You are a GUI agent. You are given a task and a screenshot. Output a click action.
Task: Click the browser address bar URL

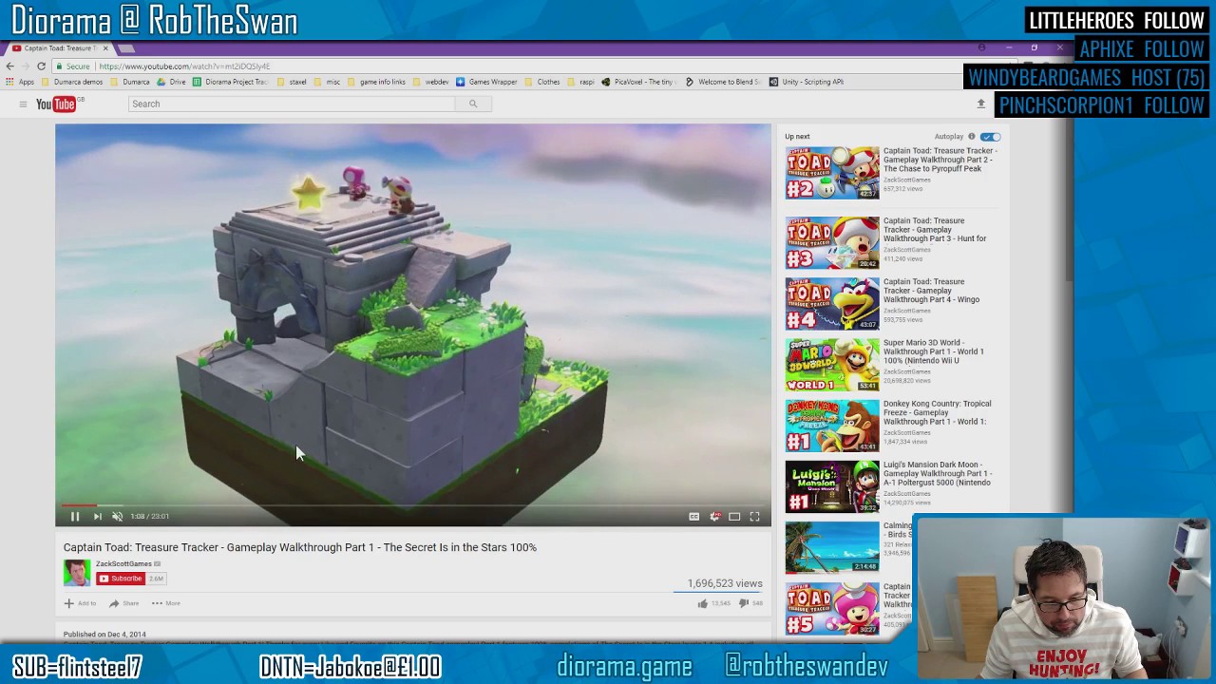pos(184,66)
